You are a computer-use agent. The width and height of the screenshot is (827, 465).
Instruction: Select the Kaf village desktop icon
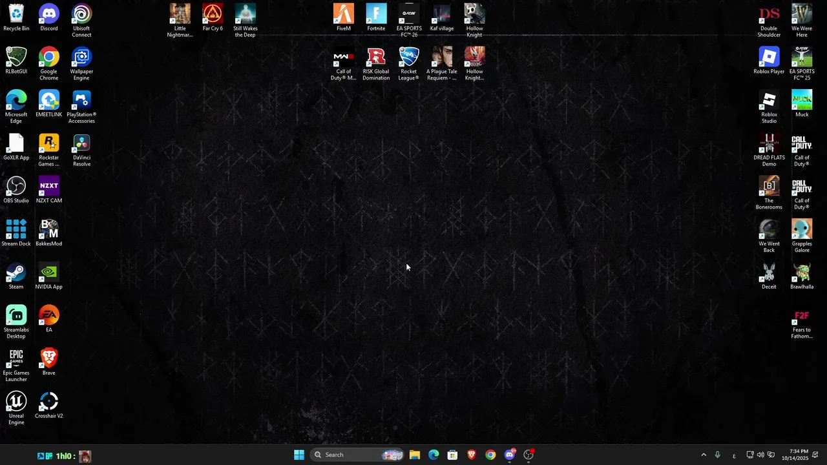442,18
